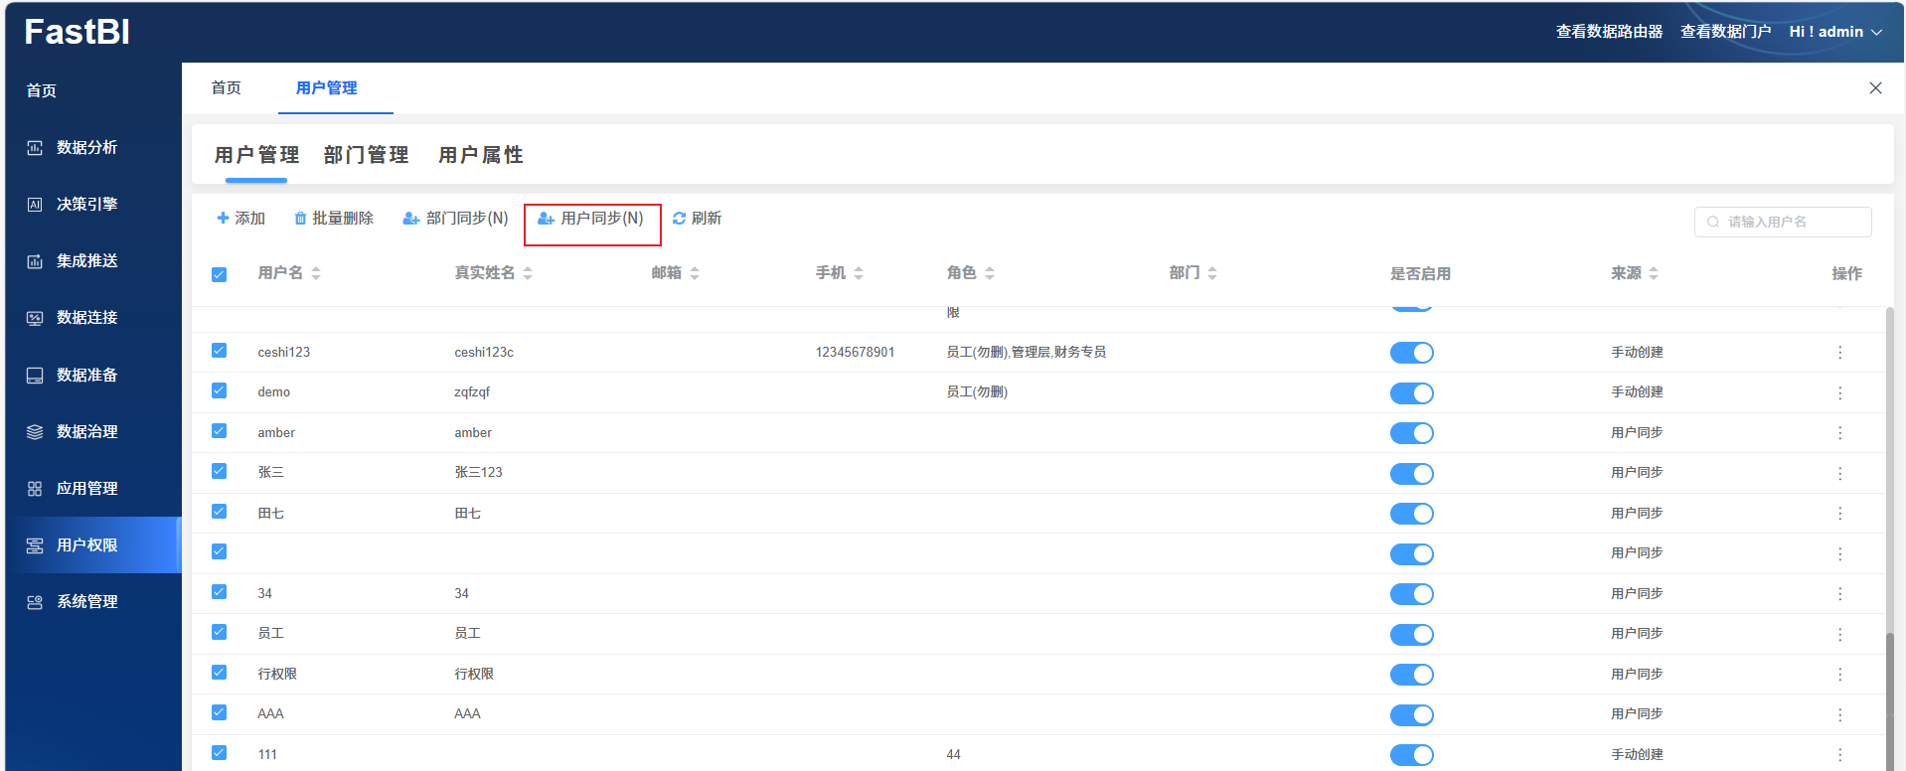Uncheck the checkbox for user amber
1906x771 pixels.
tap(220, 431)
